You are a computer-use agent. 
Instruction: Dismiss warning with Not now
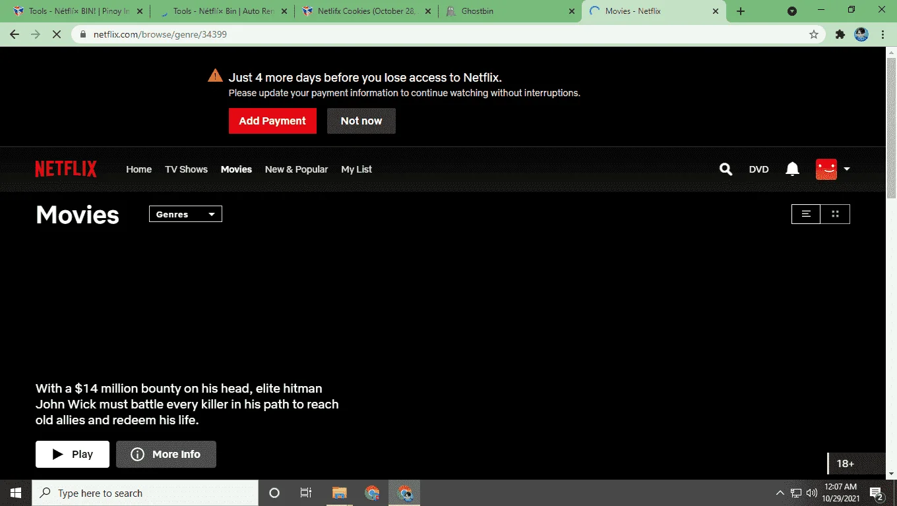(361, 121)
